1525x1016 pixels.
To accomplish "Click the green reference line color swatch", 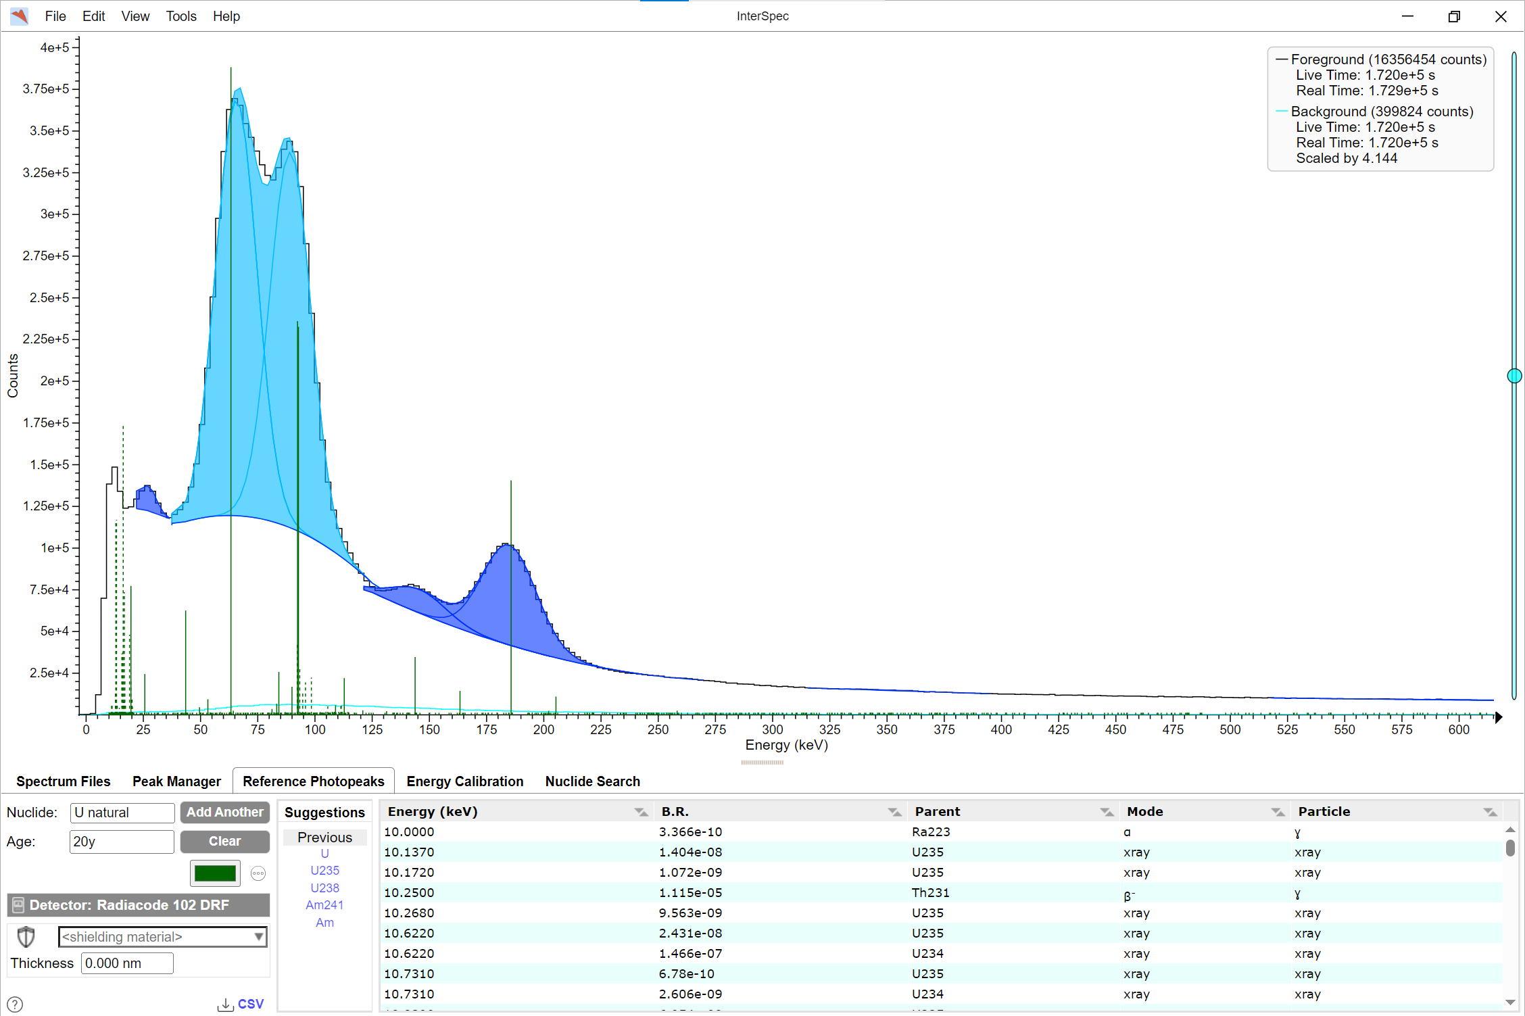I will pyautogui.click(x=215, y=873).
